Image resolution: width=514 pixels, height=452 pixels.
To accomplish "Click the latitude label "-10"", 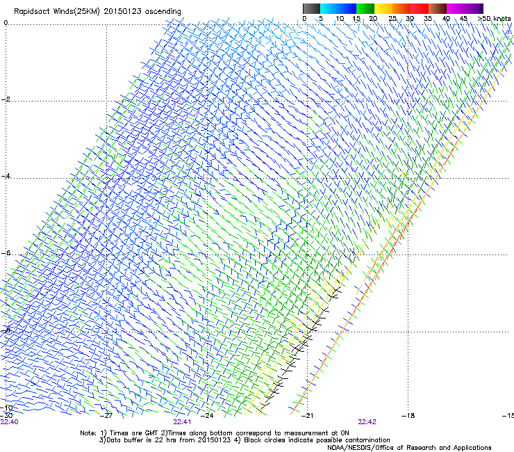I will pos(7,407).
